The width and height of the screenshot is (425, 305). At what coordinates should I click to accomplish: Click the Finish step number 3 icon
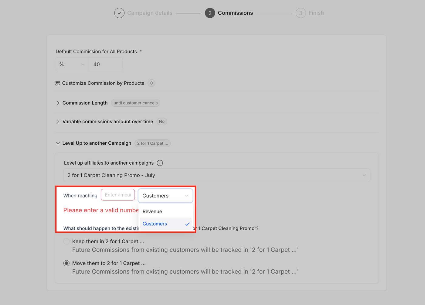pyautogui.click(x=301, y=13)
